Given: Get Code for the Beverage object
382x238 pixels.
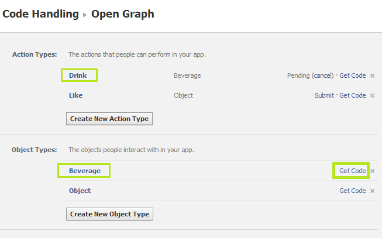Looking at the screenshot, I should 353,171.
